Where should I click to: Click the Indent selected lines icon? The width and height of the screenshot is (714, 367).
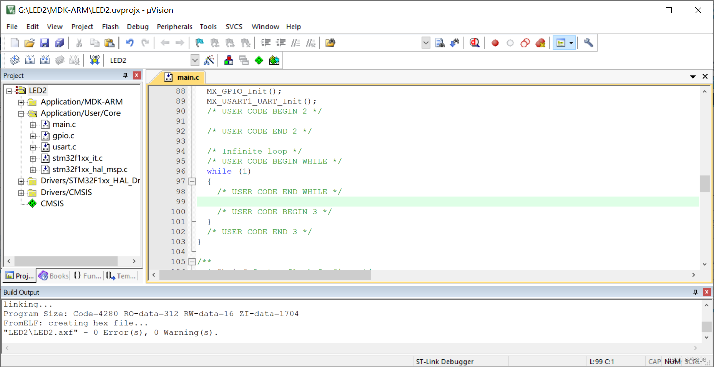(266, 43)
